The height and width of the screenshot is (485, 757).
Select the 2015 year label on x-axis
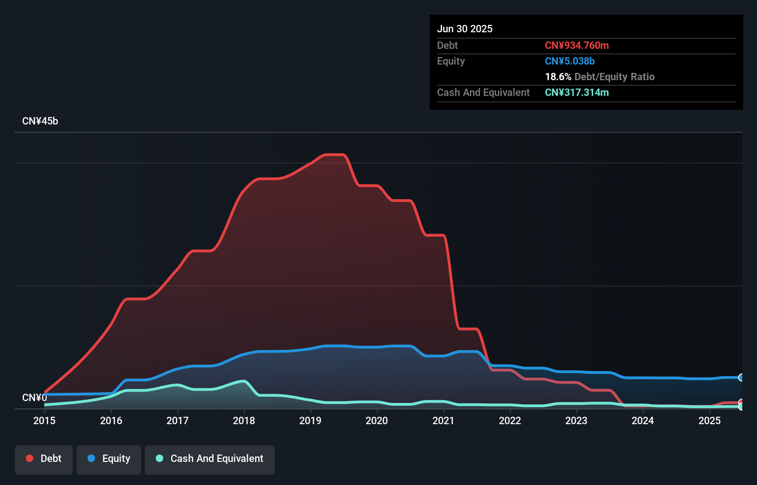tap(44, 420)
